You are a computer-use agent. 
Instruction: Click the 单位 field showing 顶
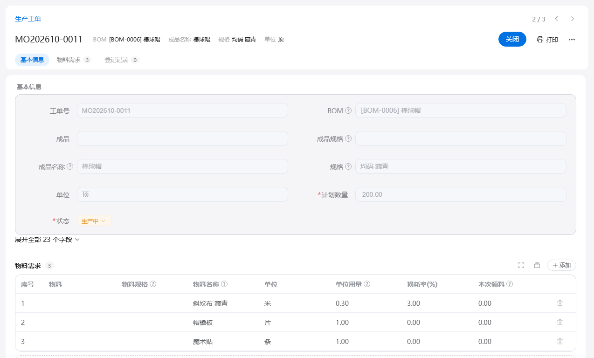182,194
